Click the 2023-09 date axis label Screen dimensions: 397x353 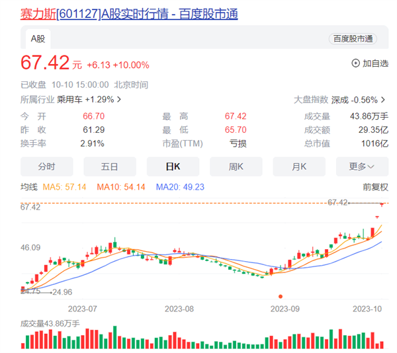[x=285, y=309]
